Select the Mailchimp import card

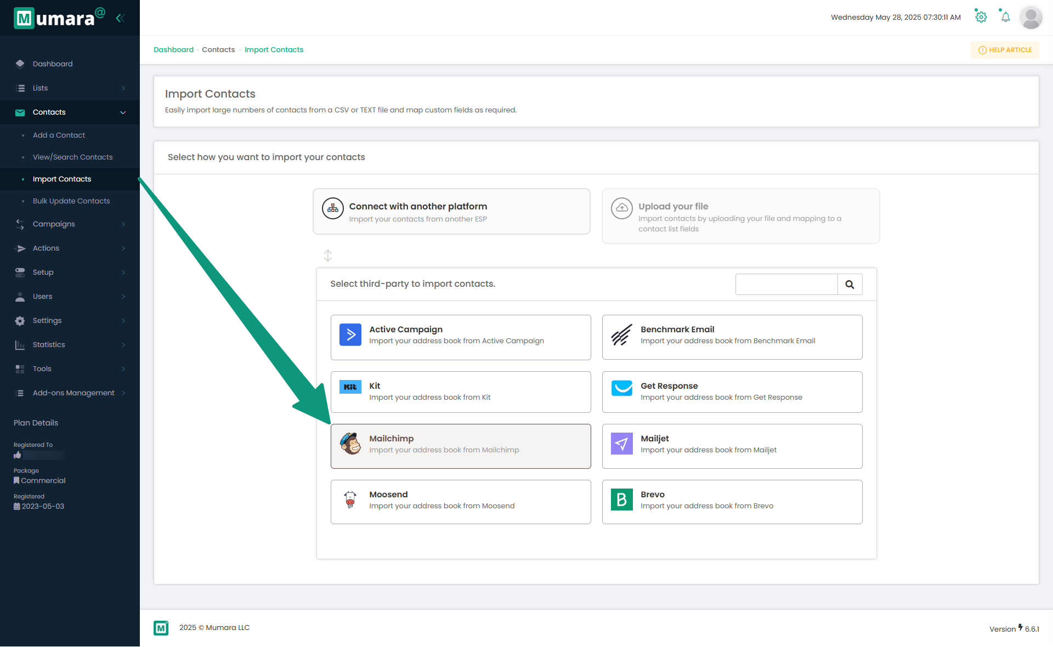[461, 446]
